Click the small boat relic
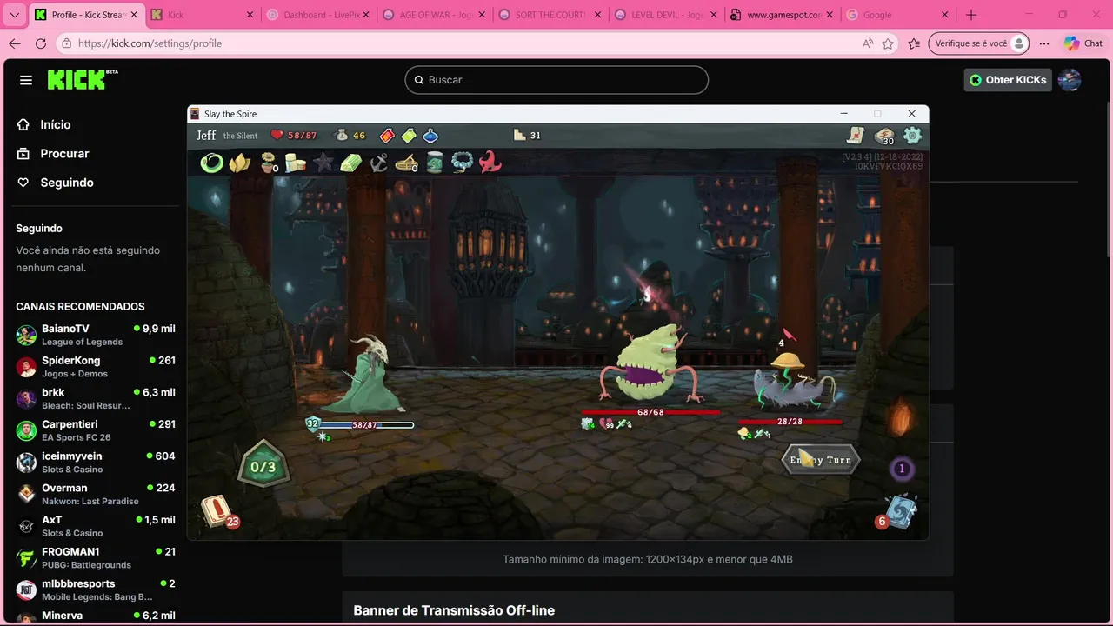This screenshot has height=626, width=1113. coord(406,163)
